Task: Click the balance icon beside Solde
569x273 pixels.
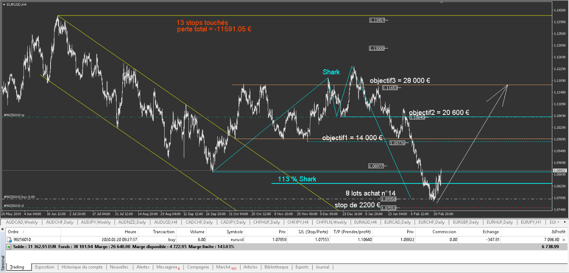Action: click(9, 247)
